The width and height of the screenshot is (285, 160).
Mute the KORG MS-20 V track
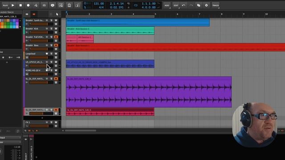pos(56,70)
